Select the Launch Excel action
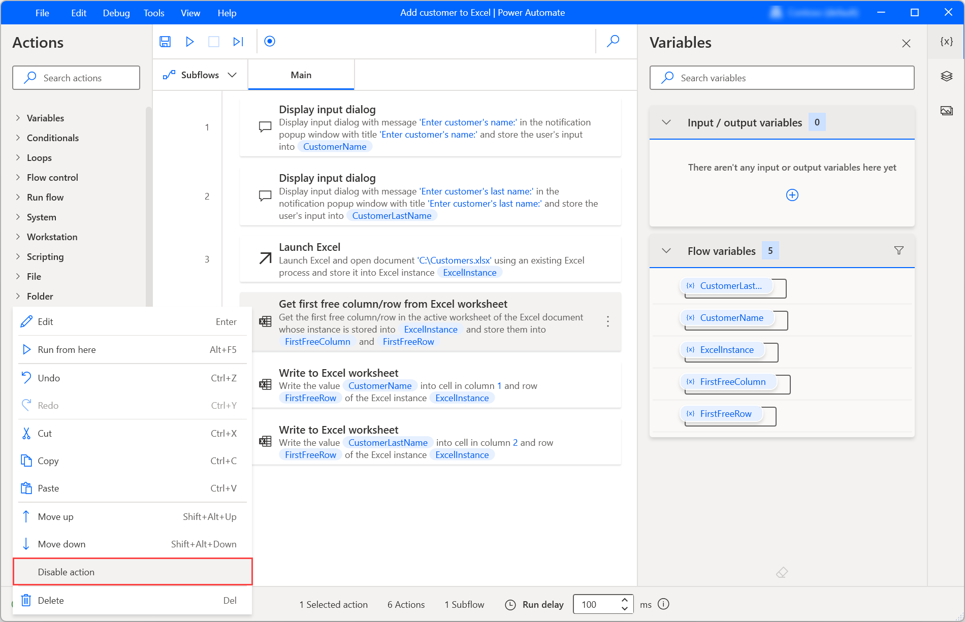Image resolution: width=965 pixels, height=622 pixels. [430, 259]
